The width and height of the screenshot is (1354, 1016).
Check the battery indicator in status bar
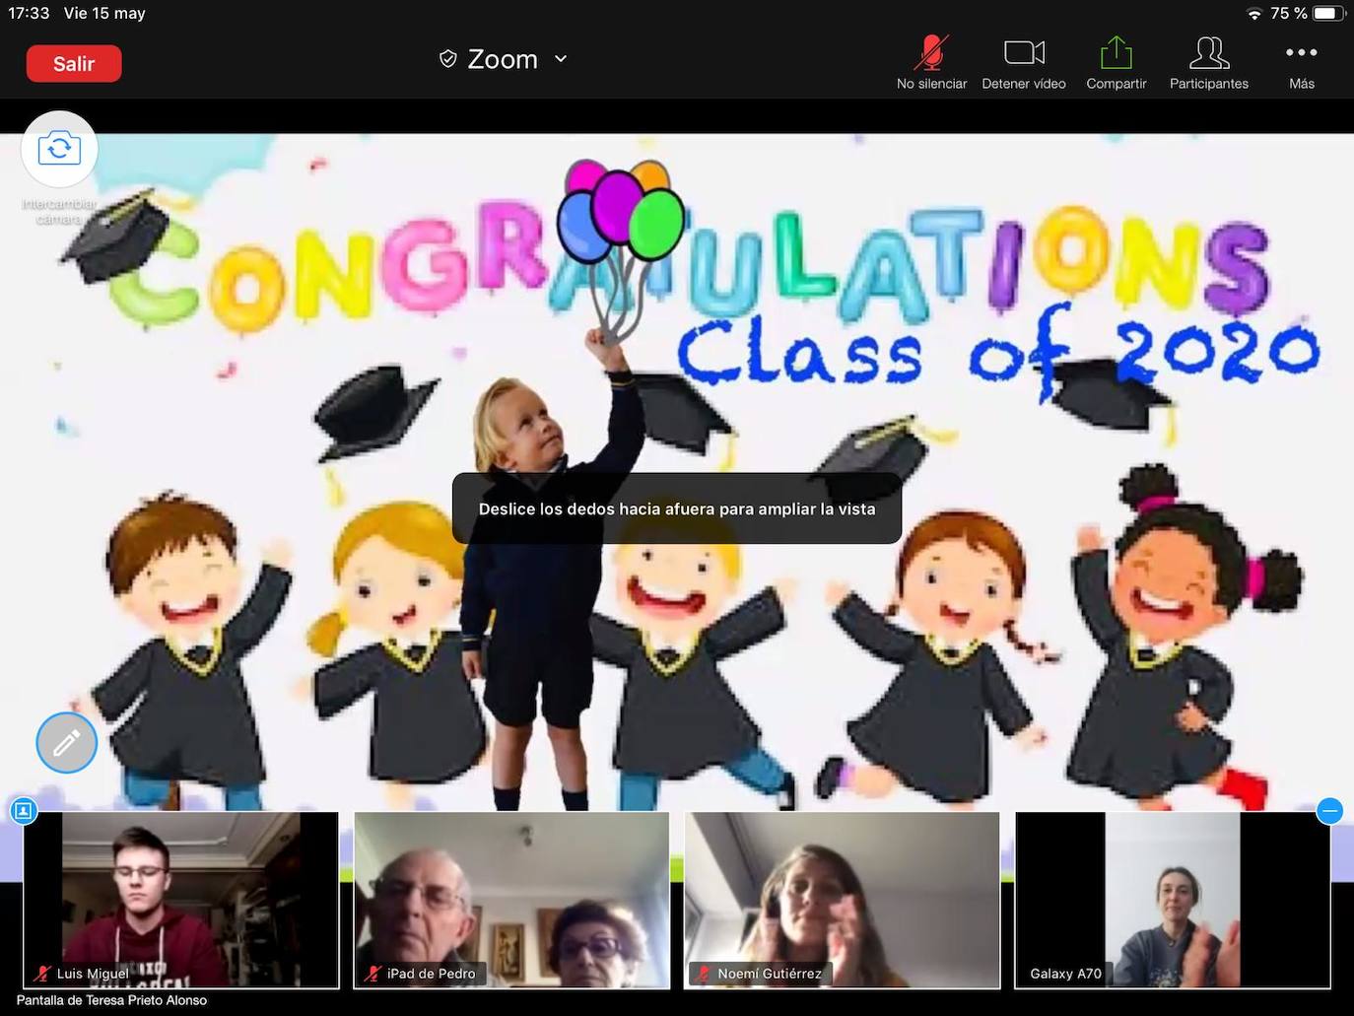tap(1326, 14)
